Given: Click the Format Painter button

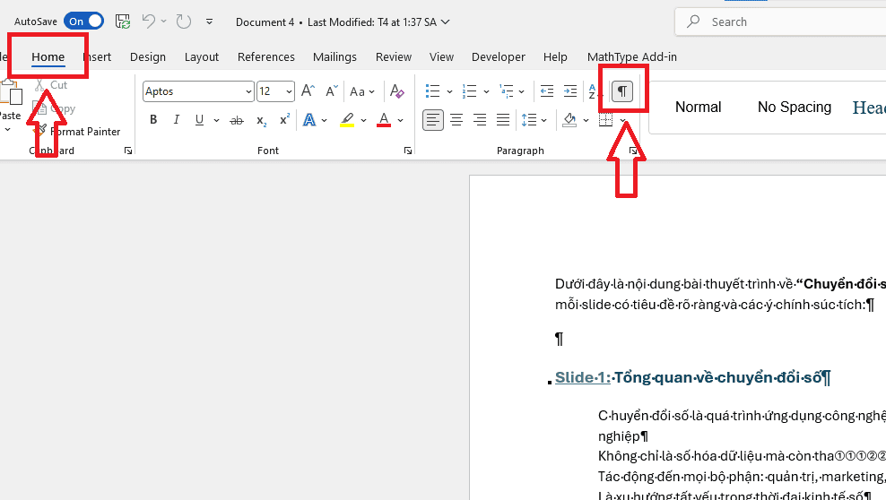Looking at the screenshot, I should pyautogui.click(x=77, y=132).
